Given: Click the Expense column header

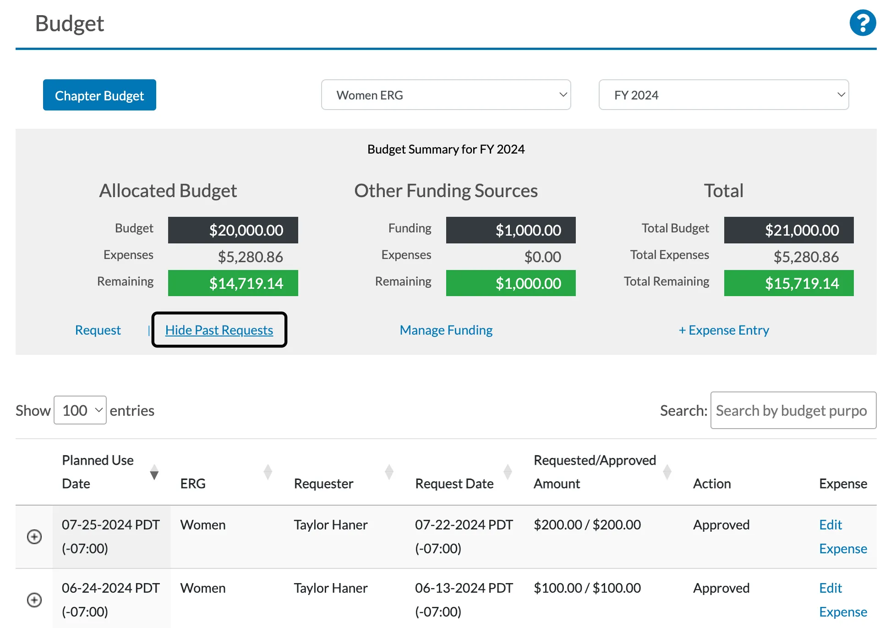Looking at the screenshot, I should (843, 484).
